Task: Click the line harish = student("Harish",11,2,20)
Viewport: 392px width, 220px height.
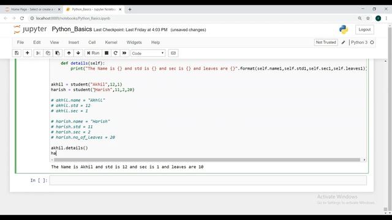Action: click(x=92, y=90)
